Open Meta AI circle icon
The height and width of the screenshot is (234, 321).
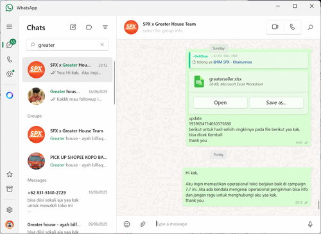(x=10, y=95)
